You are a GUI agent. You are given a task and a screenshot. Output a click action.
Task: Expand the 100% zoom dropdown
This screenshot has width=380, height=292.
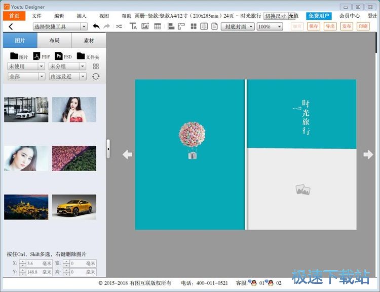[x=270, y=26]
